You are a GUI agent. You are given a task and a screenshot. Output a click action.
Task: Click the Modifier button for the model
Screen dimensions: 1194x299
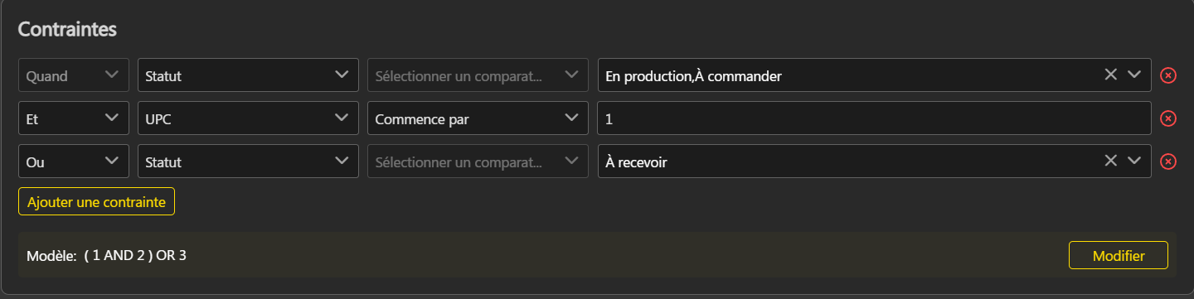[1119, 255]
